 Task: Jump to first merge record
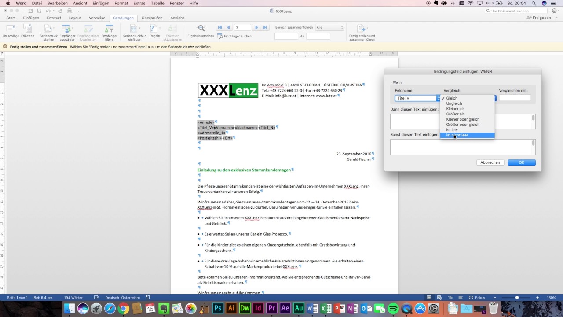(x=220, y=27)
